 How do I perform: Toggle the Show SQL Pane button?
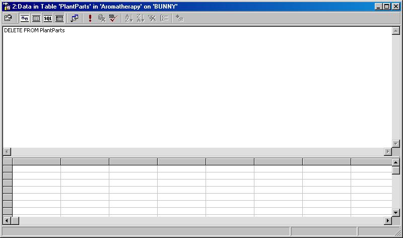48,18
